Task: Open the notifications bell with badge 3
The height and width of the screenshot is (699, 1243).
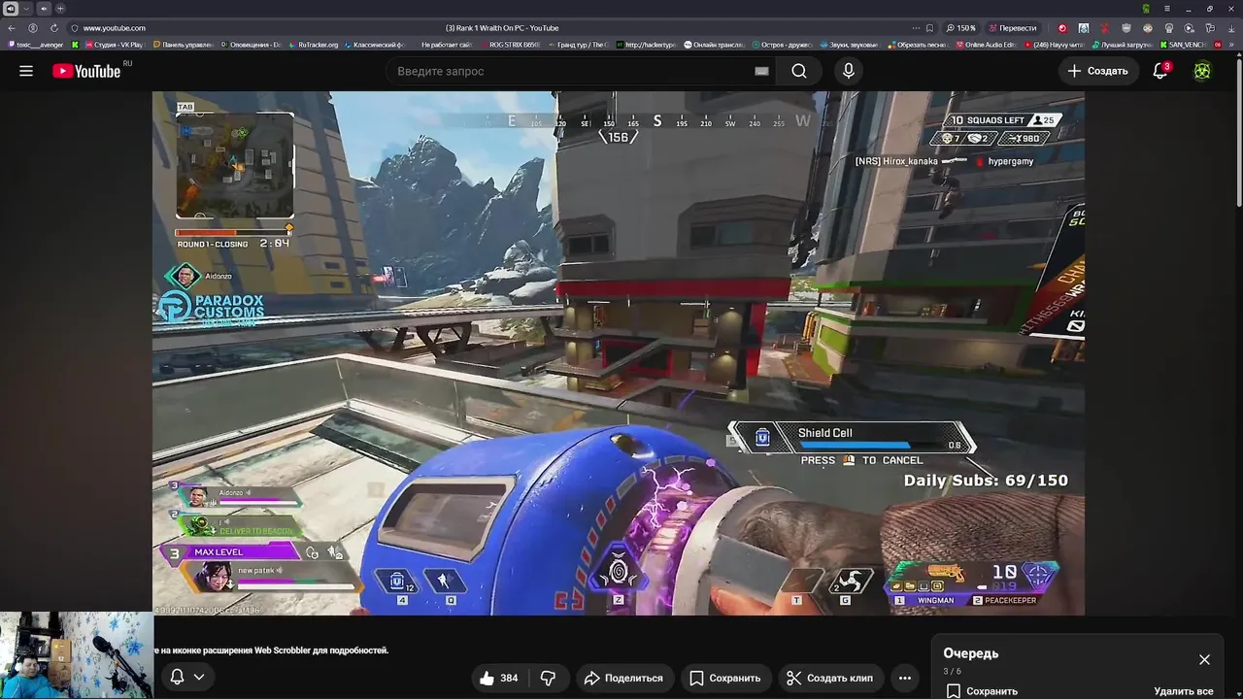Action: [x=1160, y=71]
